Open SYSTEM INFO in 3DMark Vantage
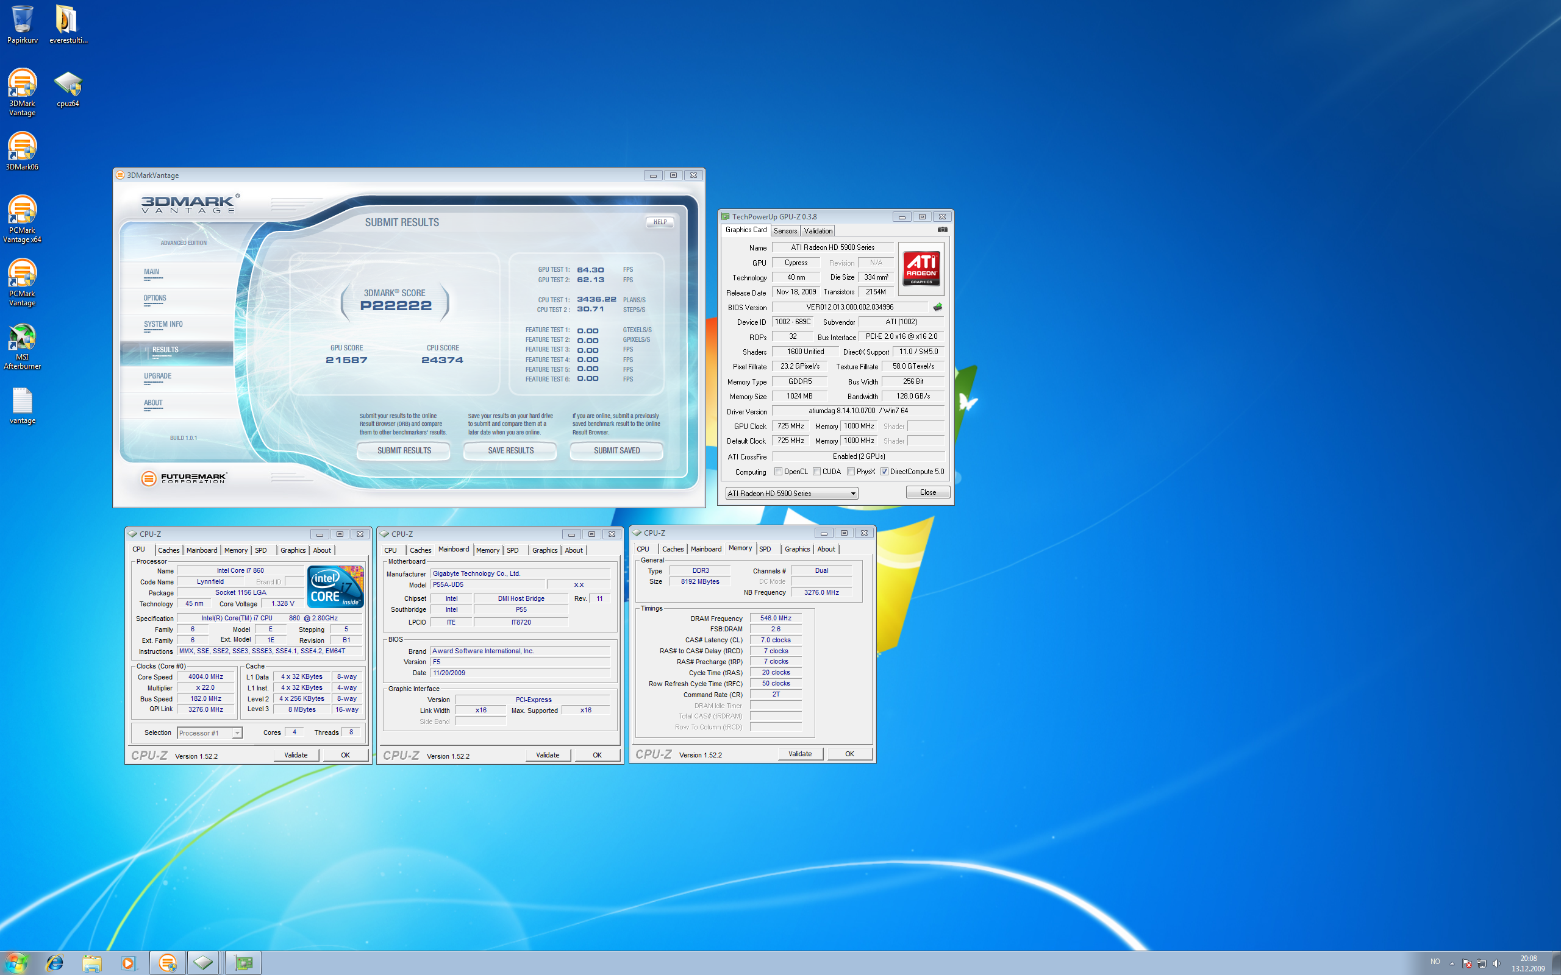Viewport: 1561px width, 975px height. pos(163,324)
